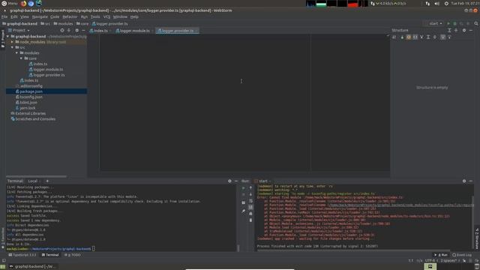480x270 pixels.
Task: Collapse graphql-backend root tree node
Action: pos(8,37)
